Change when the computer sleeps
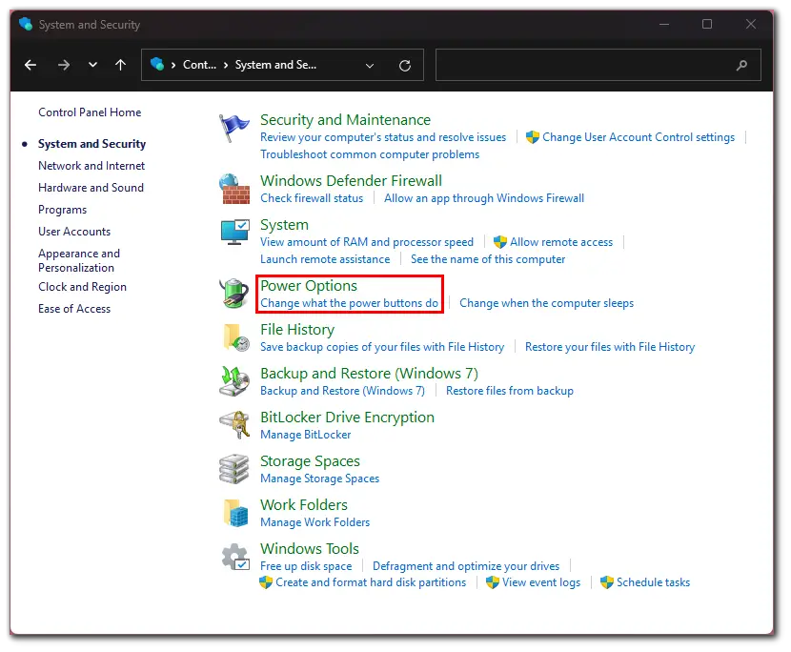Viewport: 791px width, 652px height. click(x=546, y=303)
